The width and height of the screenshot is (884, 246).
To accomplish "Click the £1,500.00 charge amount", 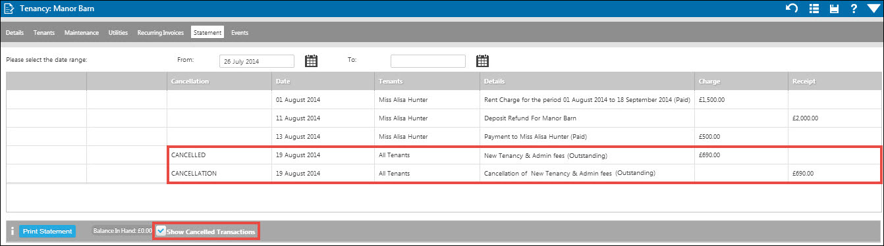I will click(713, 100).
